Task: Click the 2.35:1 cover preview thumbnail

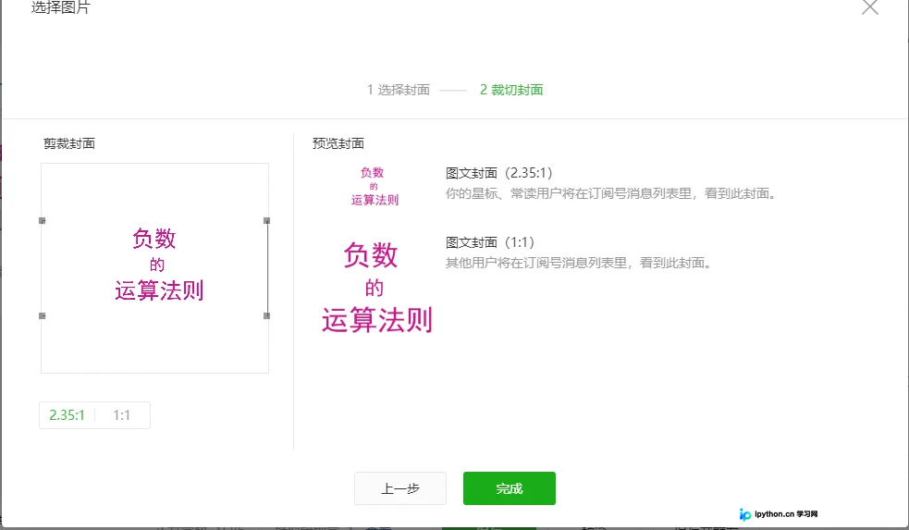Action: (x=375, y=186)
